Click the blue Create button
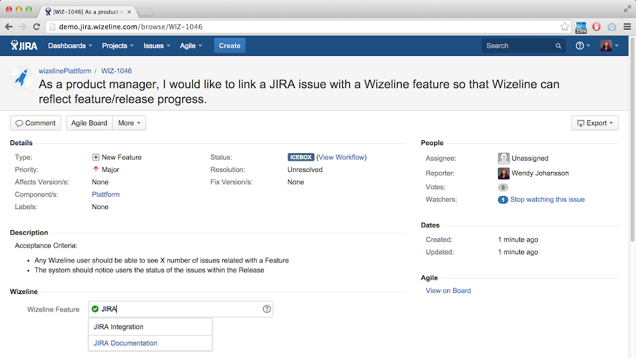The image size is (636, 358). coord(229,45)
